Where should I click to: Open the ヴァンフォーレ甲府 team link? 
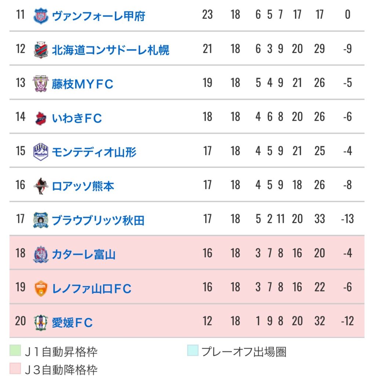pyautogui.click(x=98, y=16)
